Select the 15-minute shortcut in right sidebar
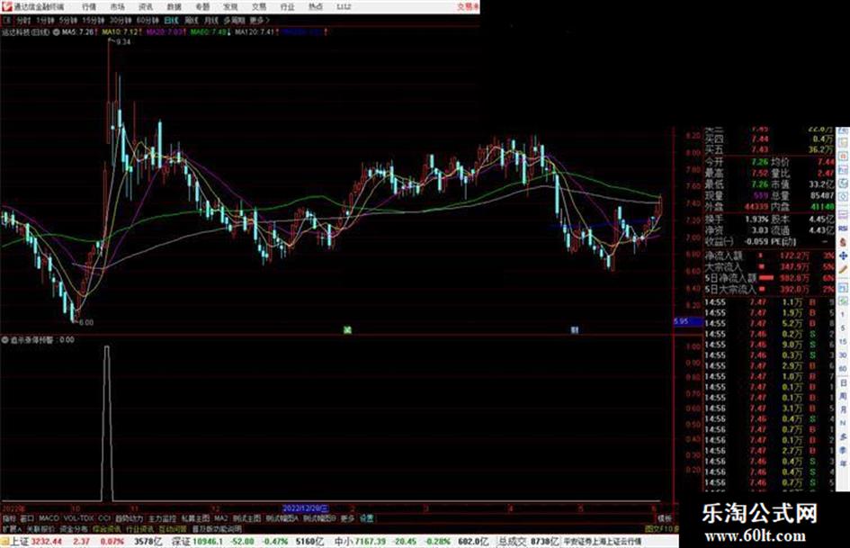This screenshot has height=548, width=850. [x=843, y=342]
